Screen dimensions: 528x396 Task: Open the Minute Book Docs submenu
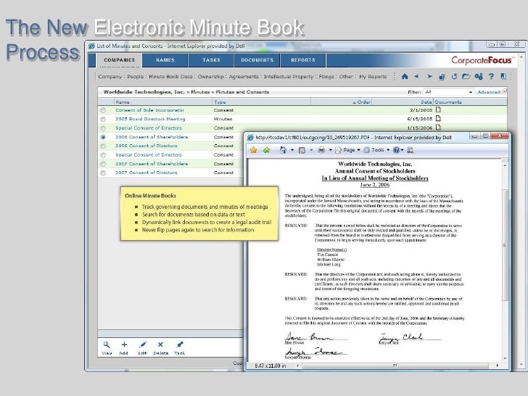click(x=170, y=77)
